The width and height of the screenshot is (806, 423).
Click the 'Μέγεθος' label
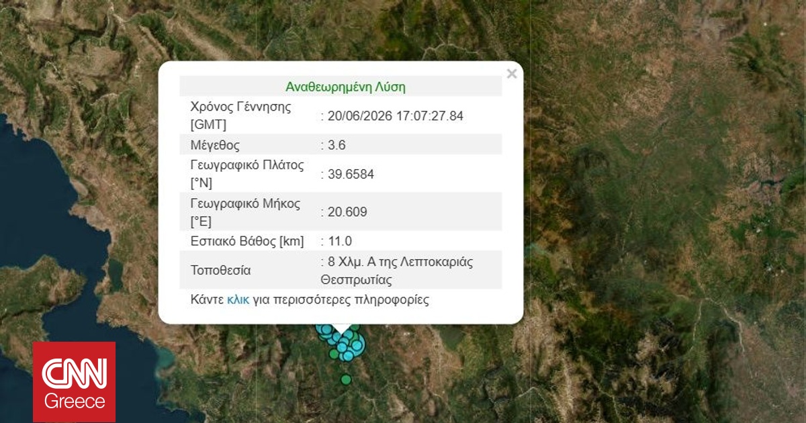tap(215, 145)
